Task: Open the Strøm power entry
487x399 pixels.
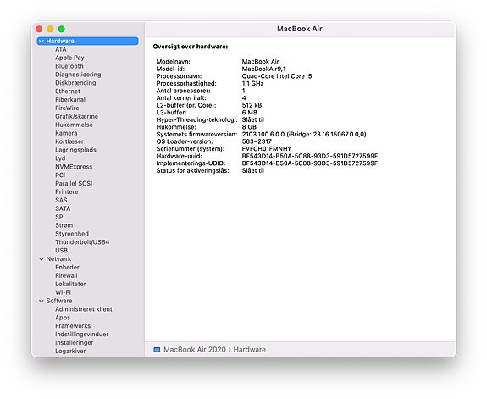Action: tap(64, 225)
